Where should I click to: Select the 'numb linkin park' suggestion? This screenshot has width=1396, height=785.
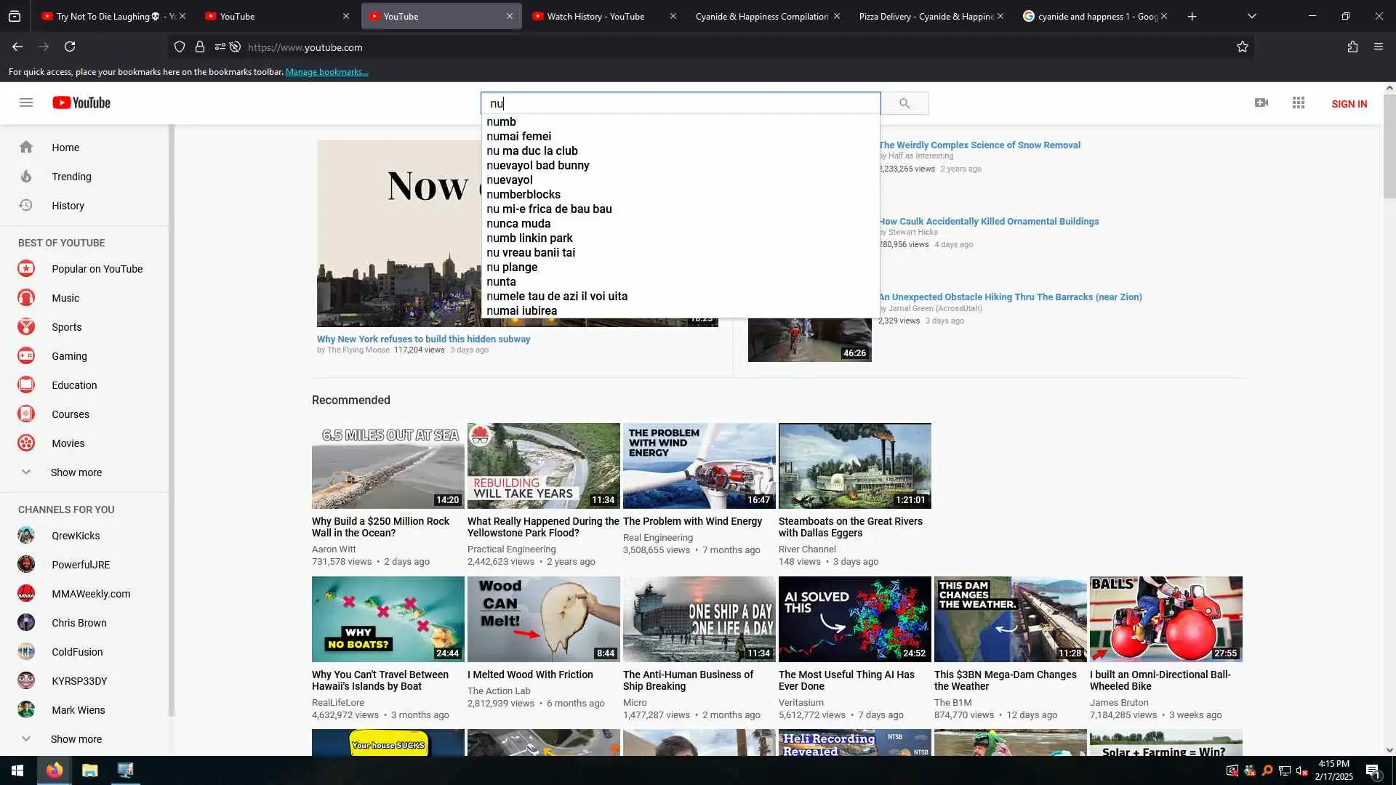click(529, 238)
